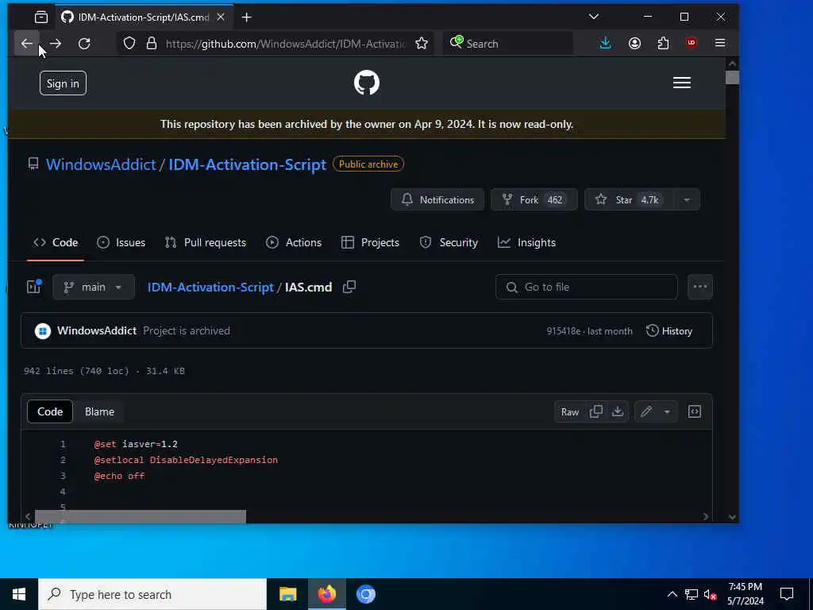The height and width of the screenshot is (610, 813).
Task: Open the 'Project is archived' commit message
Action: (x=186, y=331)
